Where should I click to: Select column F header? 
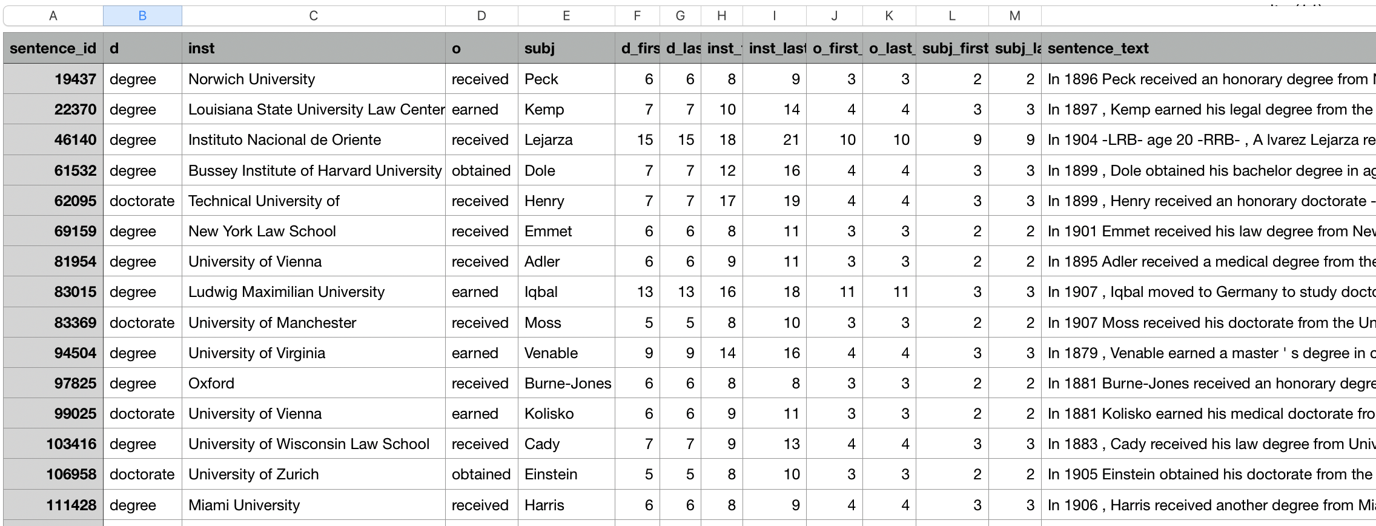point(637,16)
